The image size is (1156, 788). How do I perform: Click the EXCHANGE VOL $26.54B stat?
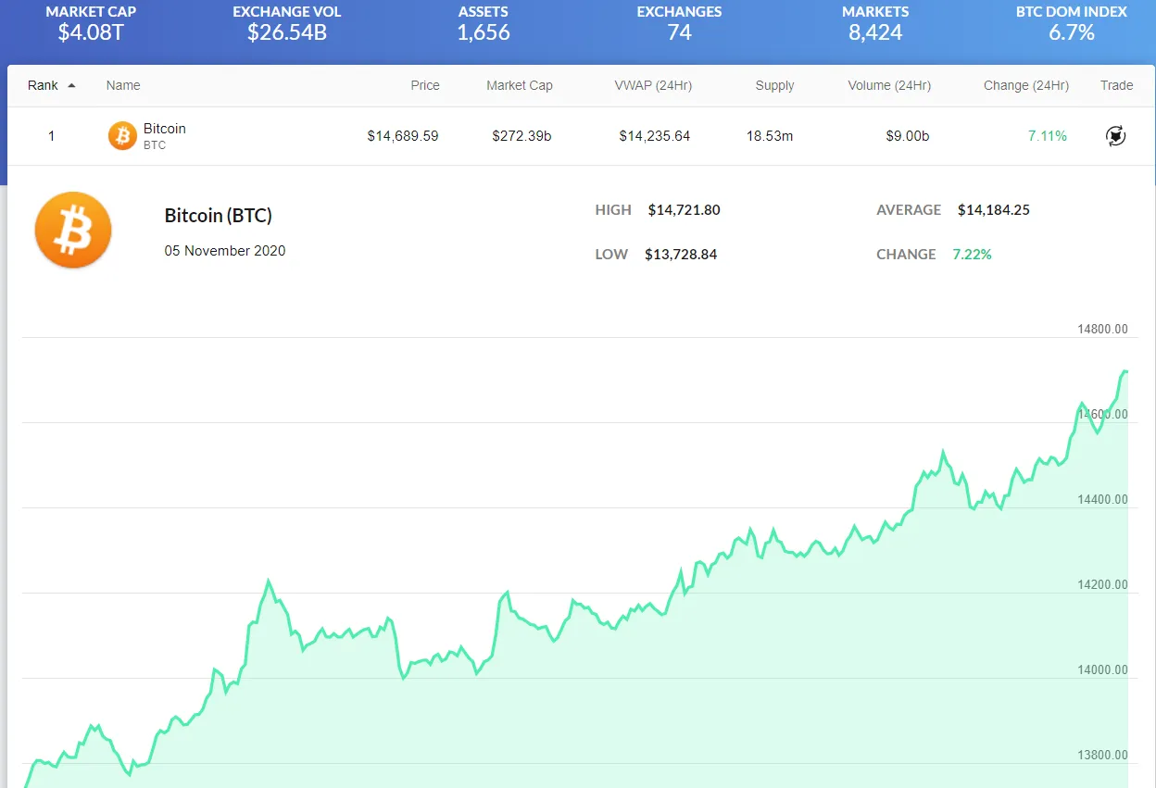click(287, 23)
